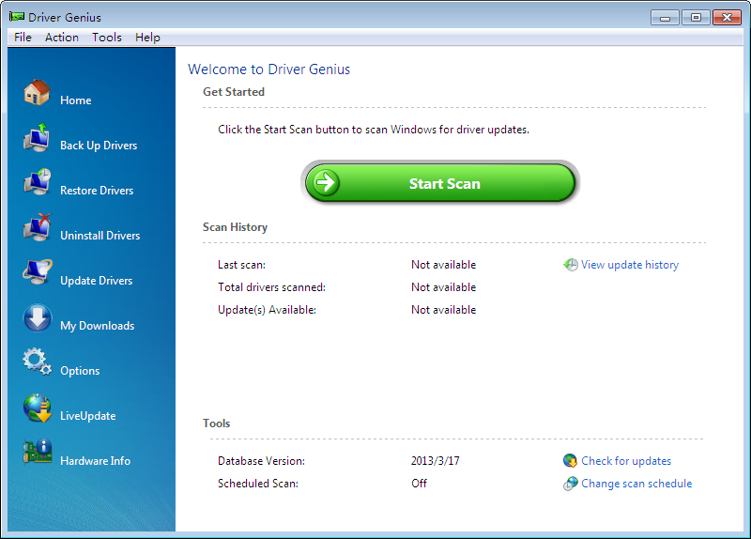
Task: Open the Tools menu
Action: (107, 38)
